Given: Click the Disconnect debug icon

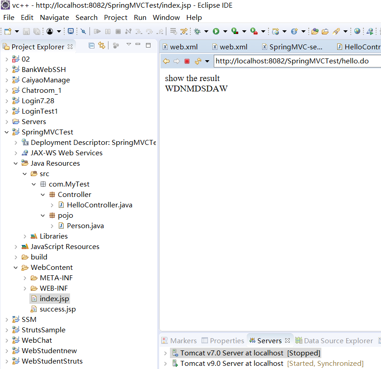Looking at the screenshot, I should click(x=128, y=31).
